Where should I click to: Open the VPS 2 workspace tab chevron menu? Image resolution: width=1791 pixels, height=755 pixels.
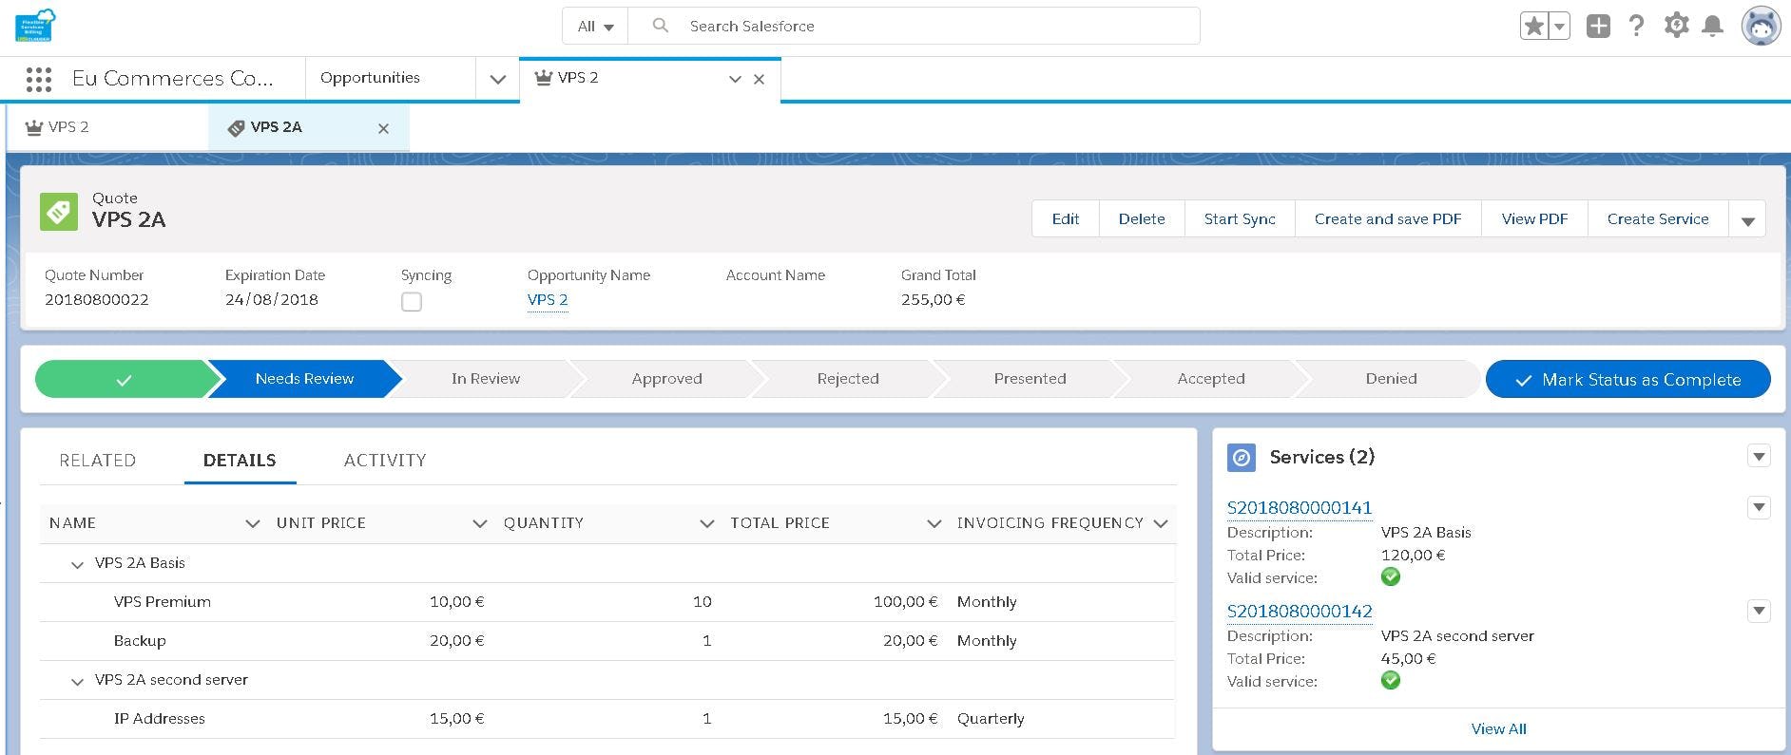pos(735,79)
